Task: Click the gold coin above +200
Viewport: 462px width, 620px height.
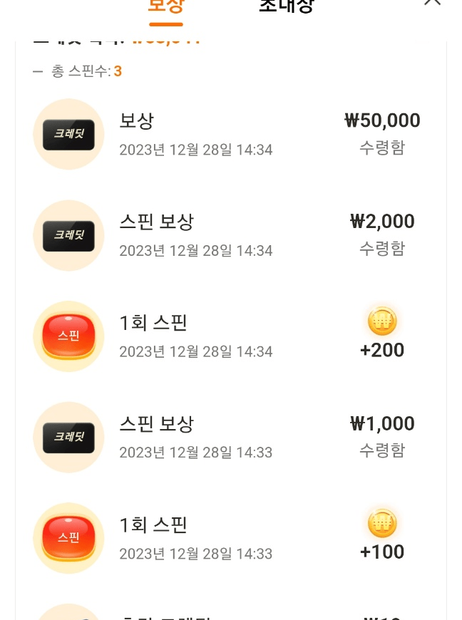Action: coord(382,321)
